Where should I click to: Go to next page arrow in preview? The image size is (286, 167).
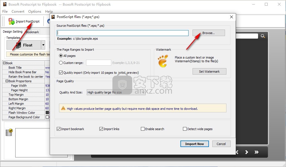[246, 152]
